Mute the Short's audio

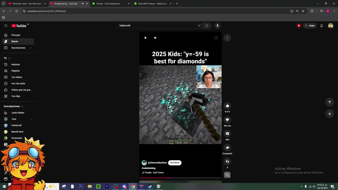click(x=155, y=38)
